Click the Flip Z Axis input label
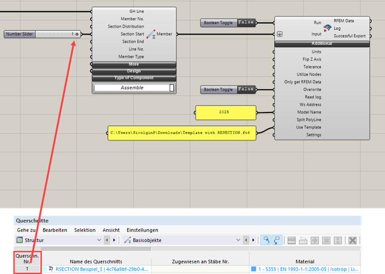Image resolution: width=385 pixels, height=274 pixels. 312,59
